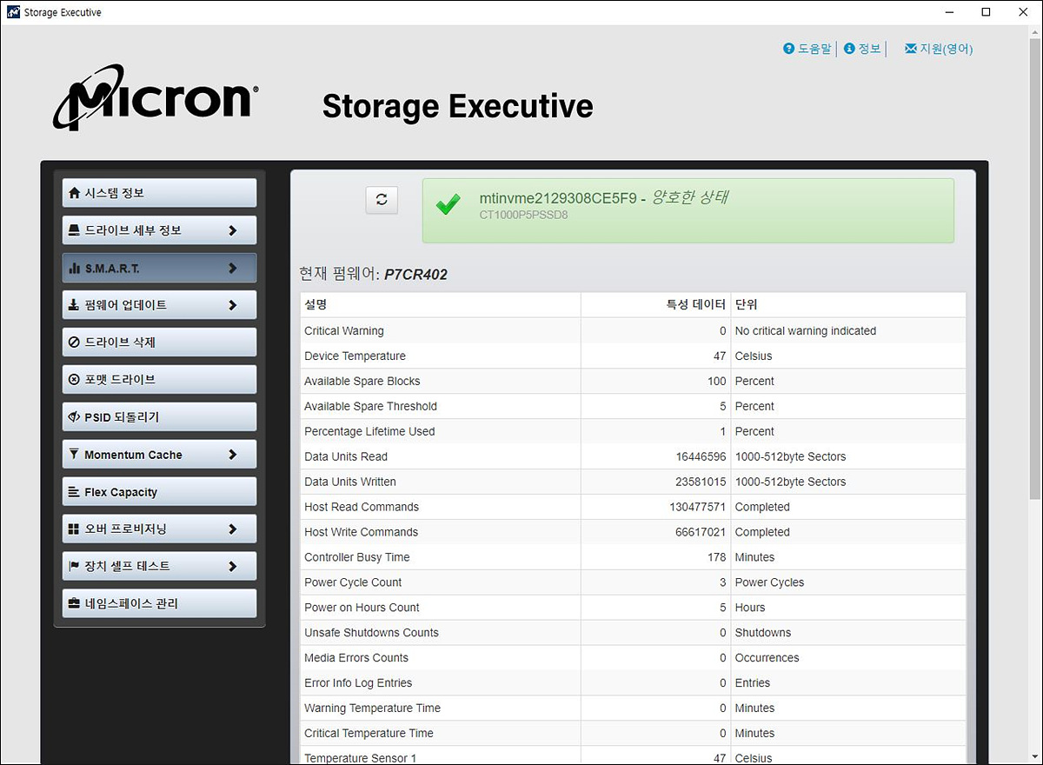Expand the 오버 프로비저닝 chevron

click(232, 529)
